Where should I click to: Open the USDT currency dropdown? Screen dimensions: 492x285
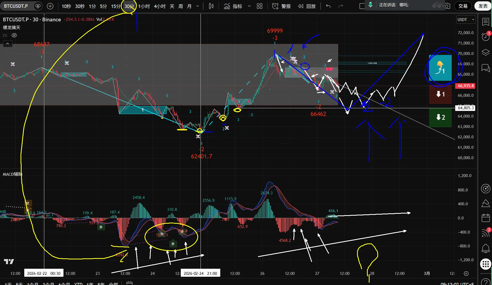tap(466, 19)
